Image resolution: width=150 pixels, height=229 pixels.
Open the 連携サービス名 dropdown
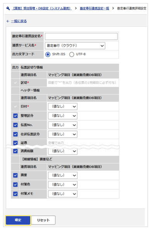click(75, 46)
